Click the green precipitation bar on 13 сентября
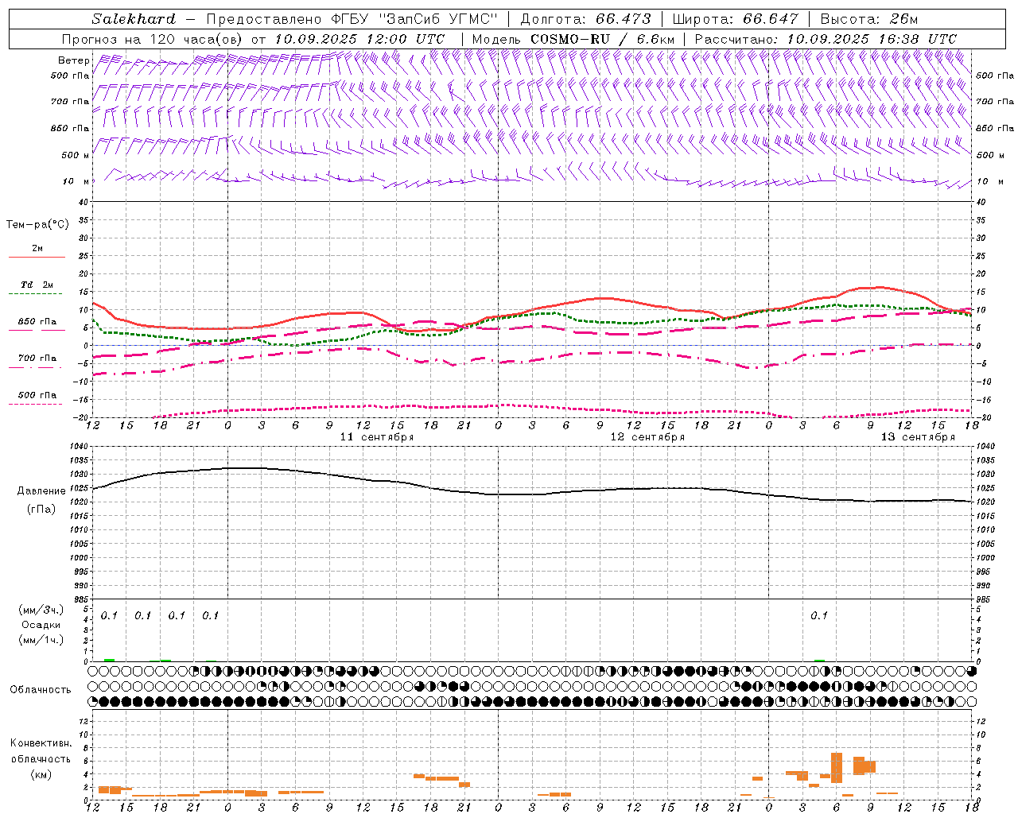The image size is (1018, 814). click(819, 660)
